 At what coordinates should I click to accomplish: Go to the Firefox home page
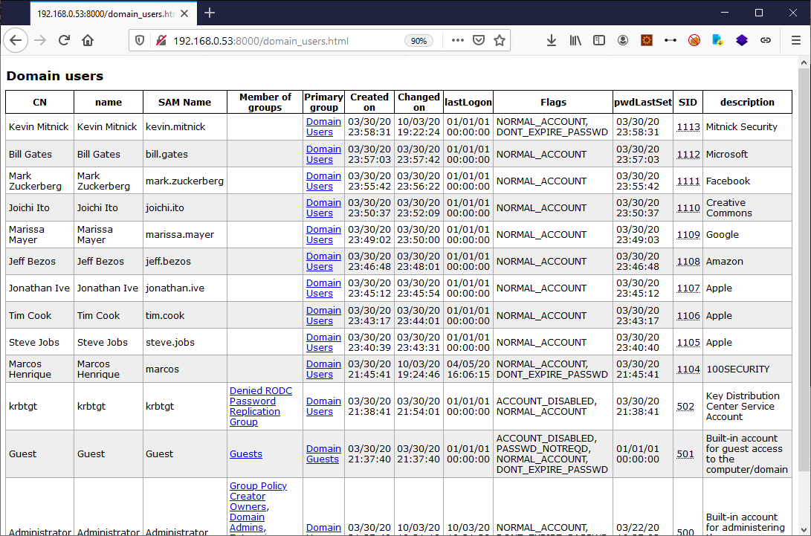tap(88, 41)
